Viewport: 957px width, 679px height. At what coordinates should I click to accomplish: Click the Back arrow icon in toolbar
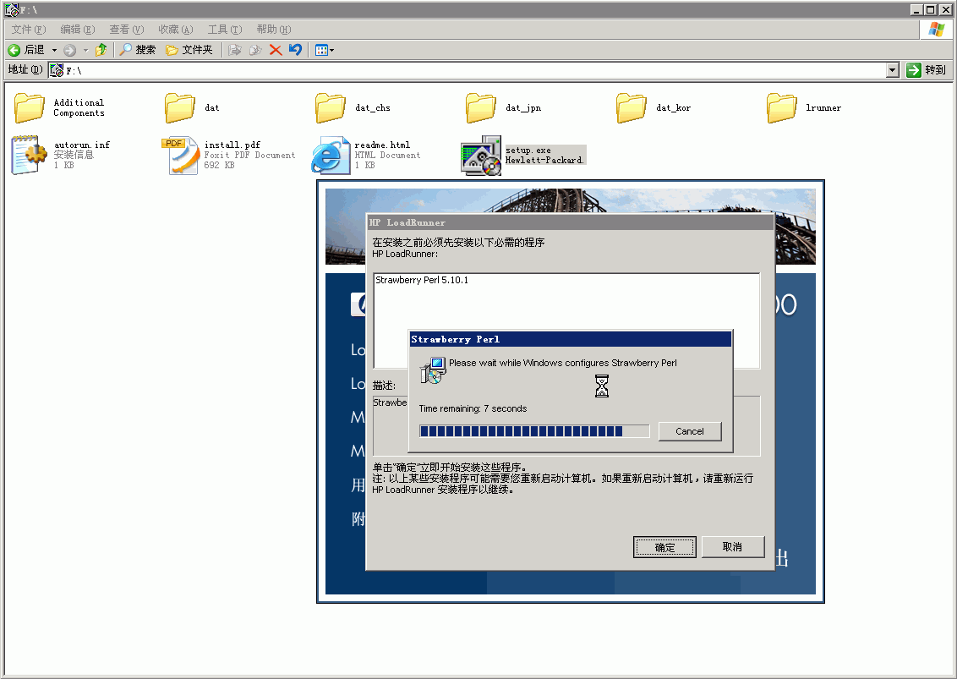14,50
